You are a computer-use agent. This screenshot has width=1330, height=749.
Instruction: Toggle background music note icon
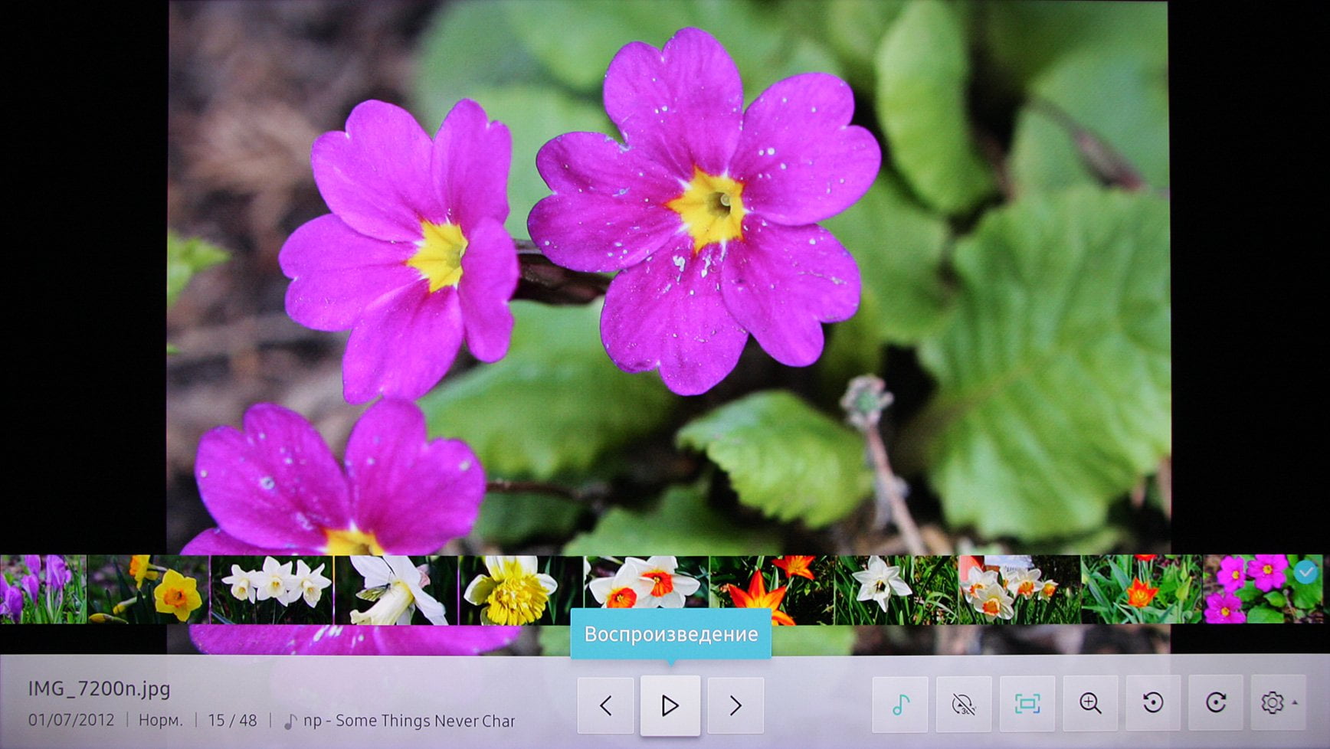tap(900, 703)
